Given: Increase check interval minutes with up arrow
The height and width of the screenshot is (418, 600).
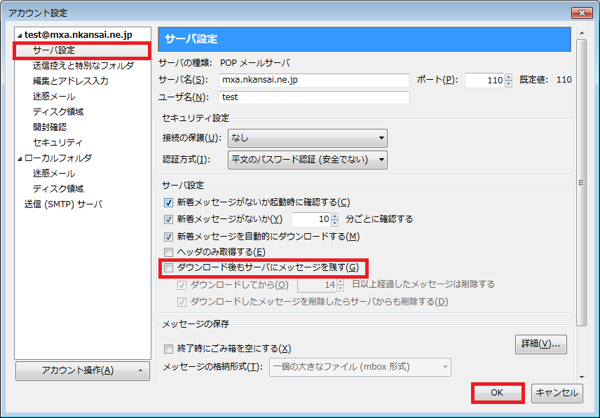Looking at the screenshot, I should tap(335, 216).
